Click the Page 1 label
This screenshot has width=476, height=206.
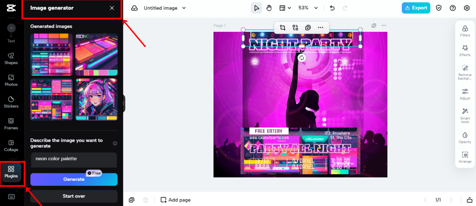point(219,25)
